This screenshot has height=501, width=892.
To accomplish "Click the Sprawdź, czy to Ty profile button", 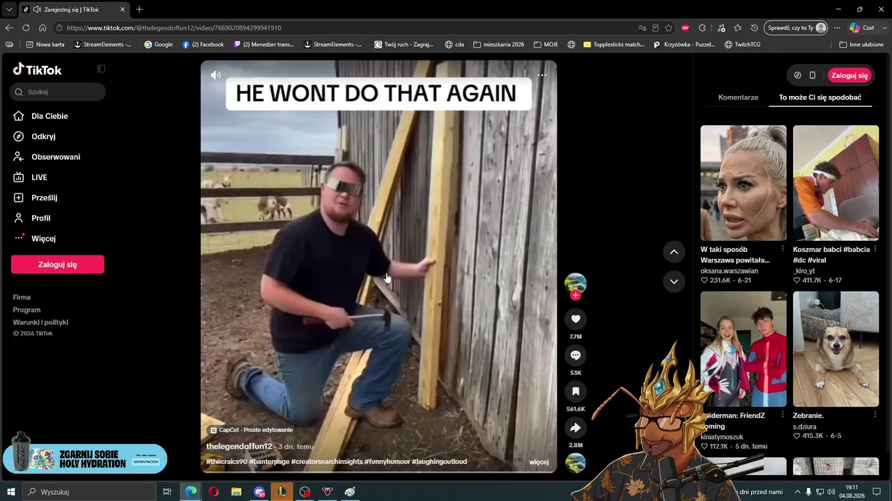I will [796, 28].
